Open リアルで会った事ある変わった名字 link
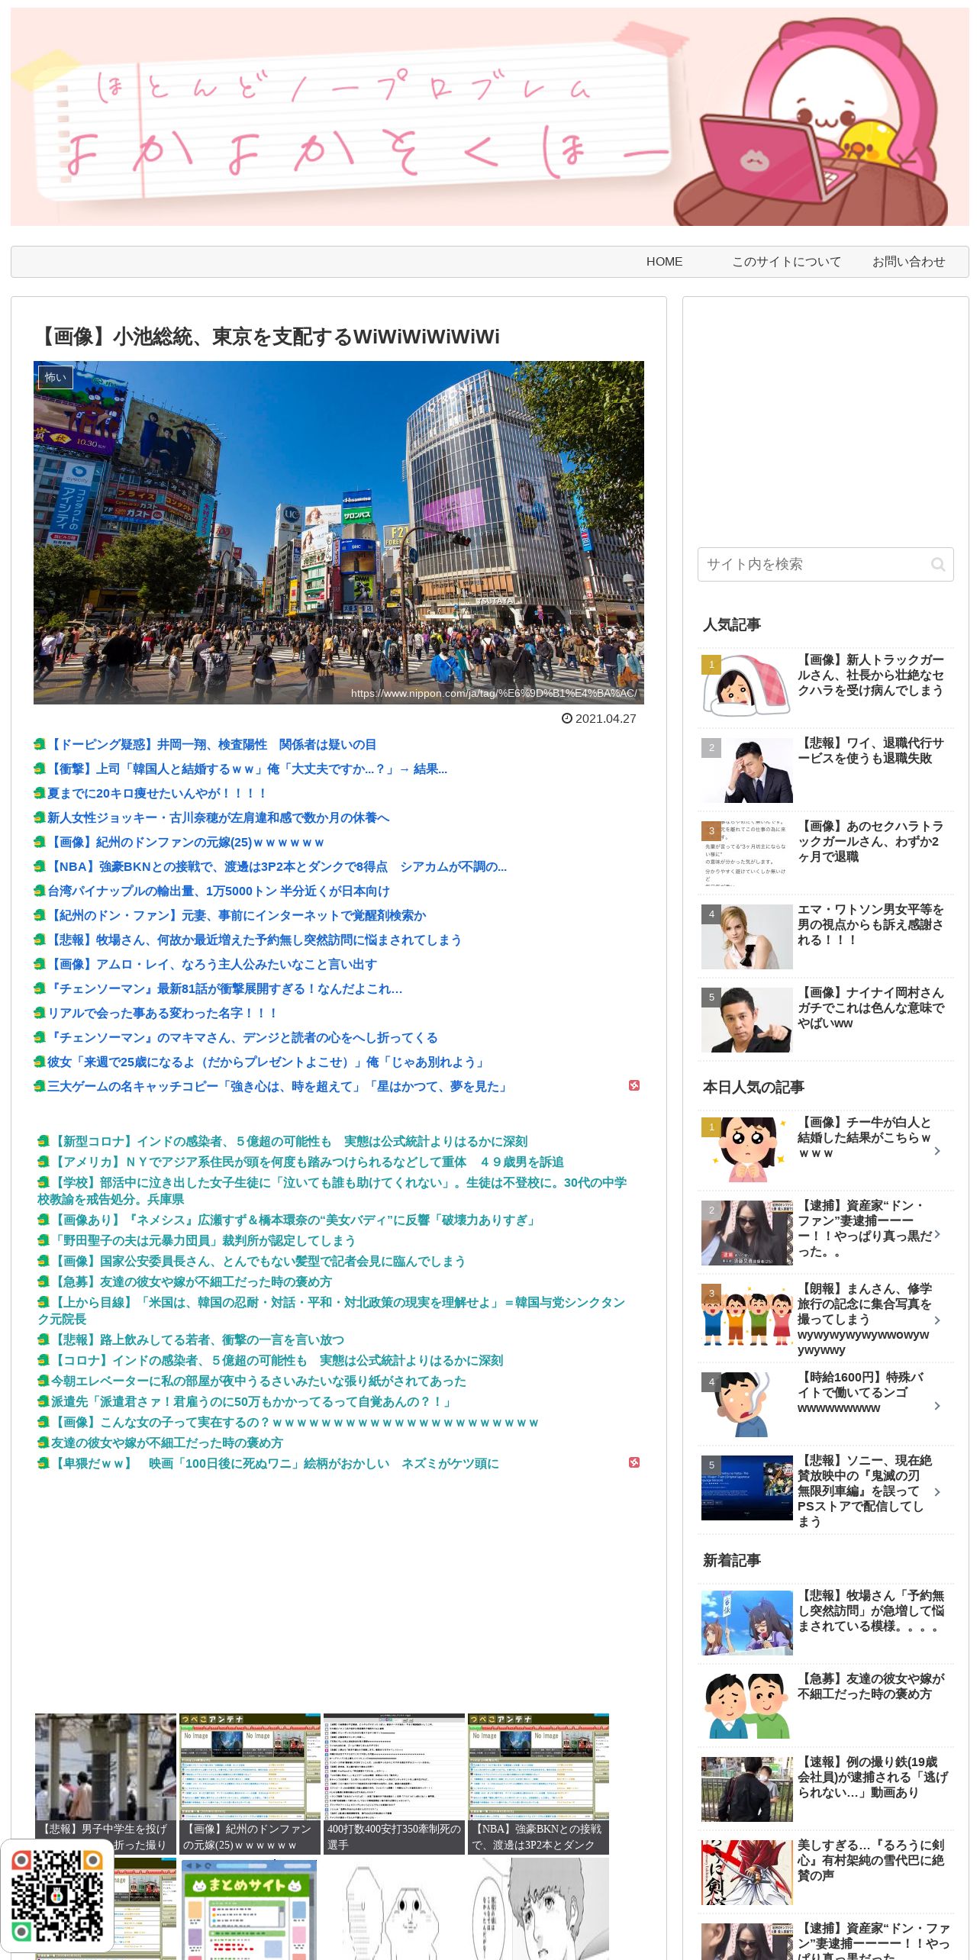The width and height of the screenshot is (980, 1960). tap(163, 1013)
